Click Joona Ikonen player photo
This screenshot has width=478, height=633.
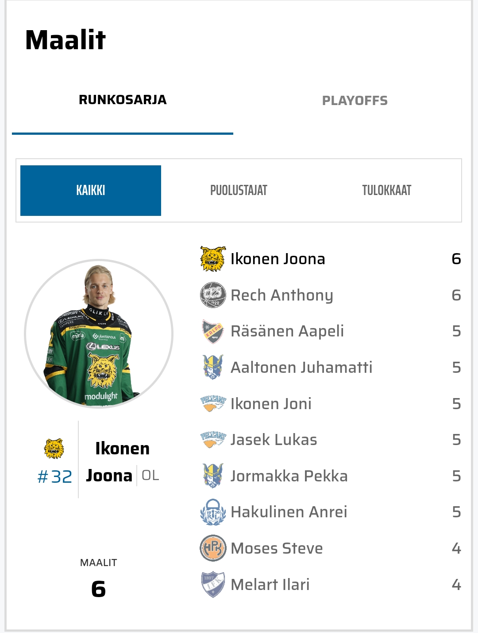click(x=99, y=333)
